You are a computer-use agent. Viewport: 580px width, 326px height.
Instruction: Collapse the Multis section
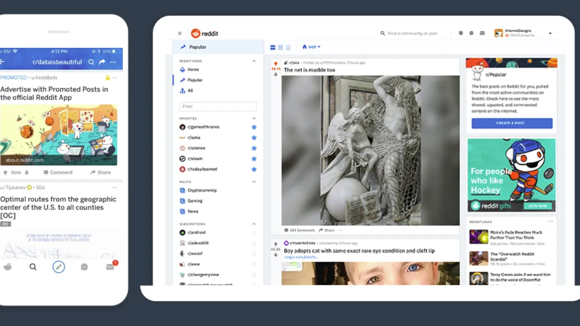(x=254, y=182)
